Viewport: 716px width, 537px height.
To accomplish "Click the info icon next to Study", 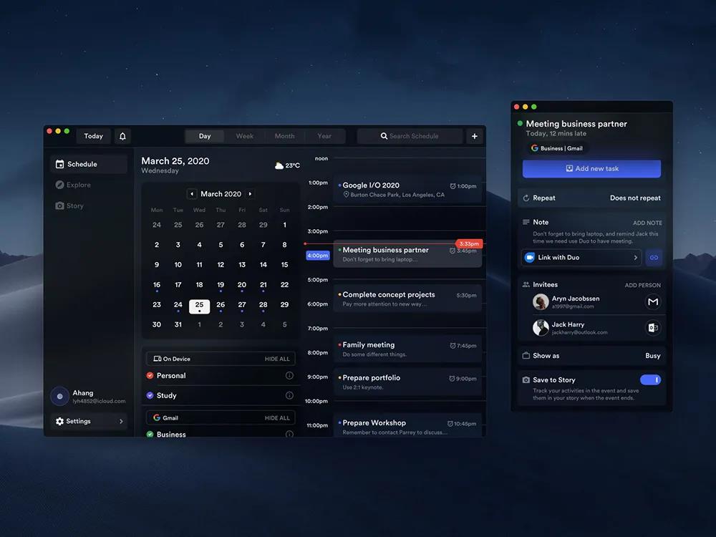I will [289, 395].
